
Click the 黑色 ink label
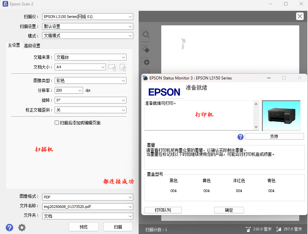(x=173, y=181)
